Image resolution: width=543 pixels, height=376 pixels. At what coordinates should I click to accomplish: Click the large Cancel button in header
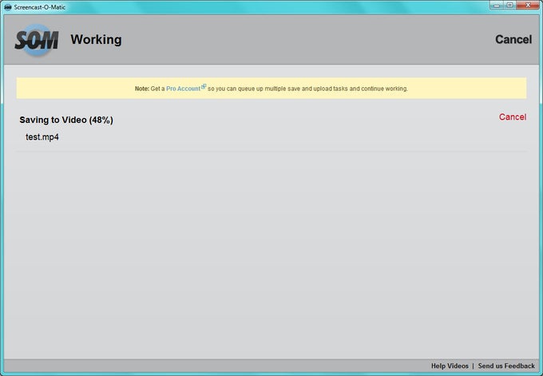[513, 39]
